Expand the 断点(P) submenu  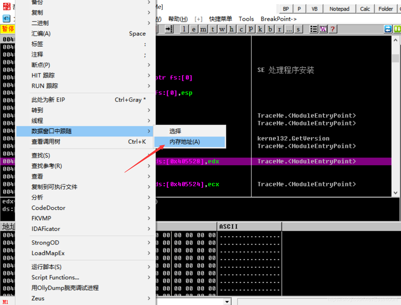tap(86, 65)
